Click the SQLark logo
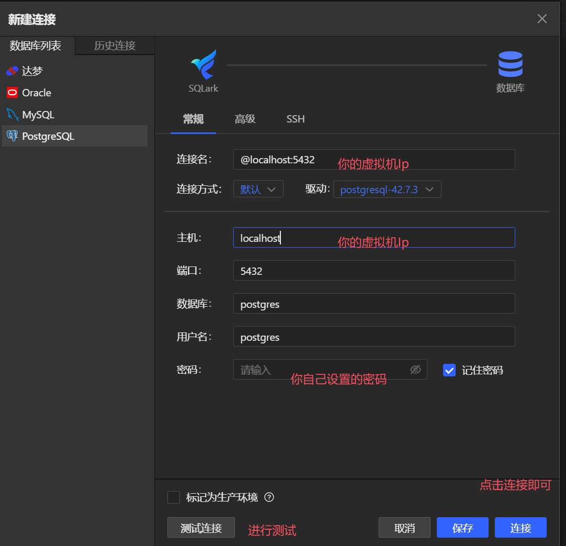Screen dimensions: 566x546 pos(203,64)
